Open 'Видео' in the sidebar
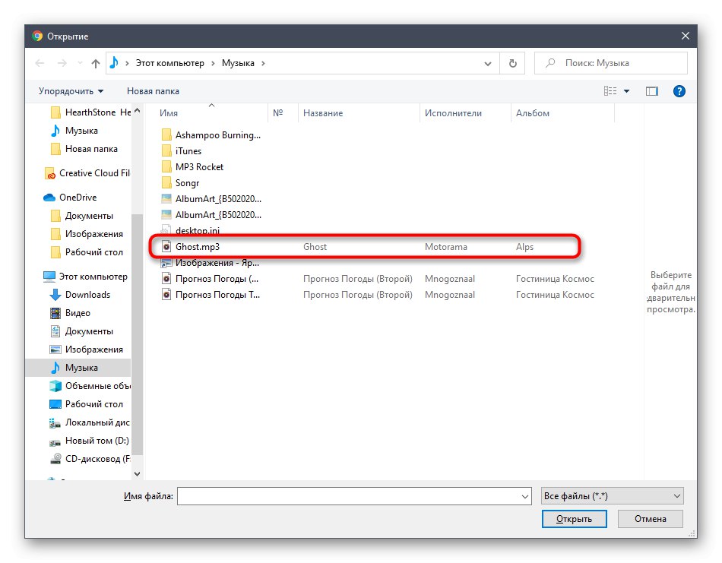This screenshot has height=563, width=722. pos(70,313)
